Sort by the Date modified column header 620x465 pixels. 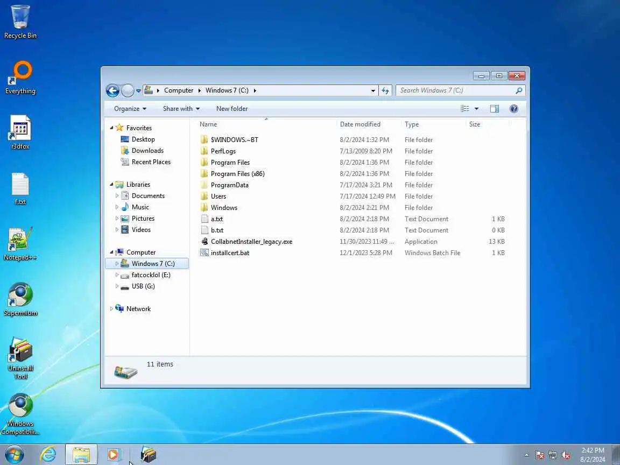[x=369, y=124]
